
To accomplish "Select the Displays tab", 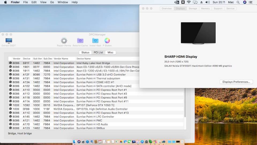I will point(180,8).
